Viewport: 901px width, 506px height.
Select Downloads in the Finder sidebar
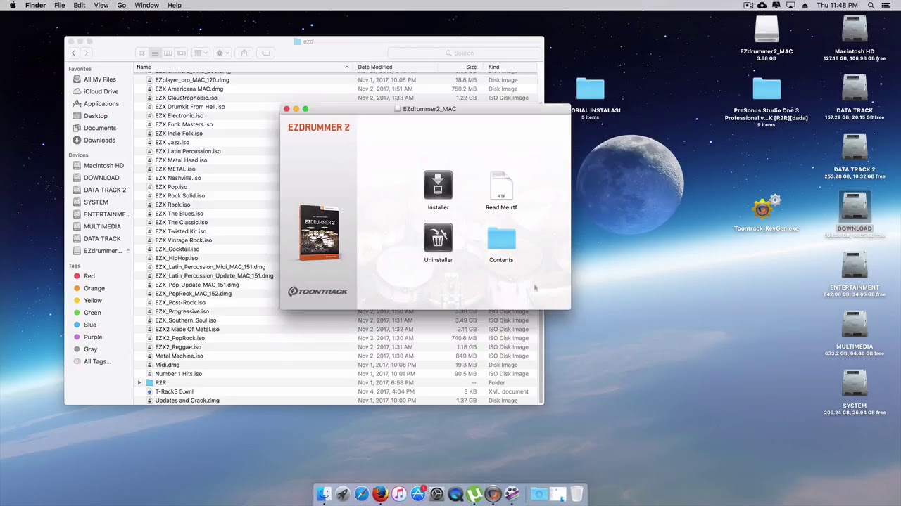(99, 140)
